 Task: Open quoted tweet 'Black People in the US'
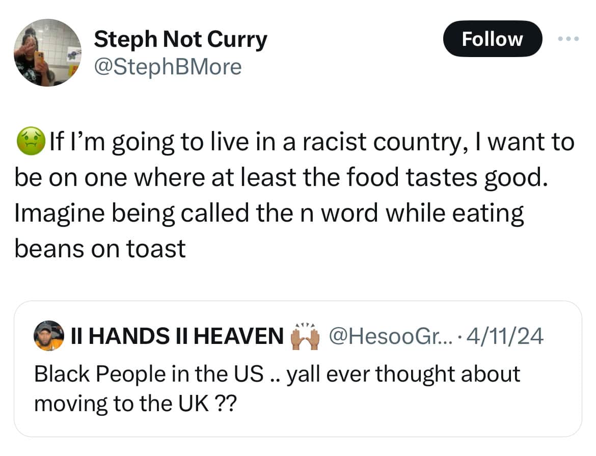277,374
